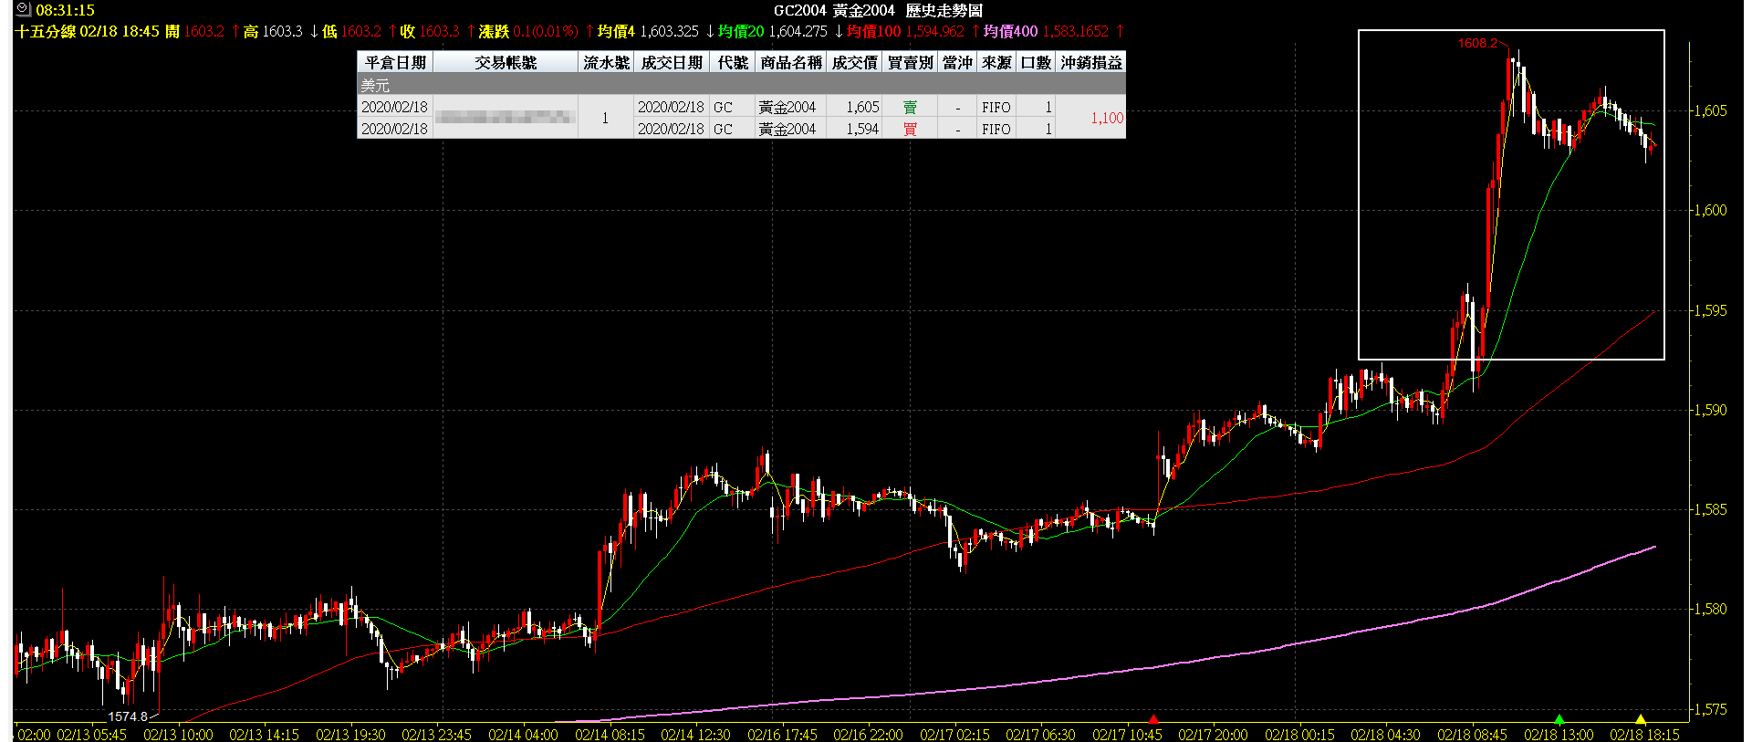
Task: Click the 02/18 08:45 time axis label
Action: click(x=1472, y=734)
